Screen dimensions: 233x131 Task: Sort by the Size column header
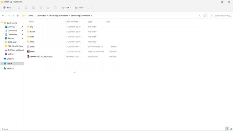[108, 22]
